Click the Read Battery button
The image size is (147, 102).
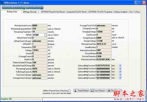pos(81,91)
